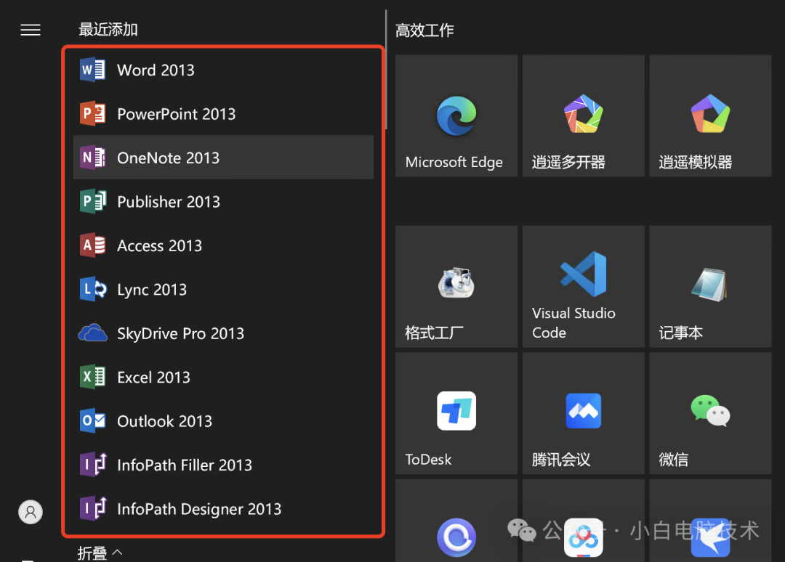Launch the 逍遥多开器 tile

pyautogui.click(x=583, y=115)
